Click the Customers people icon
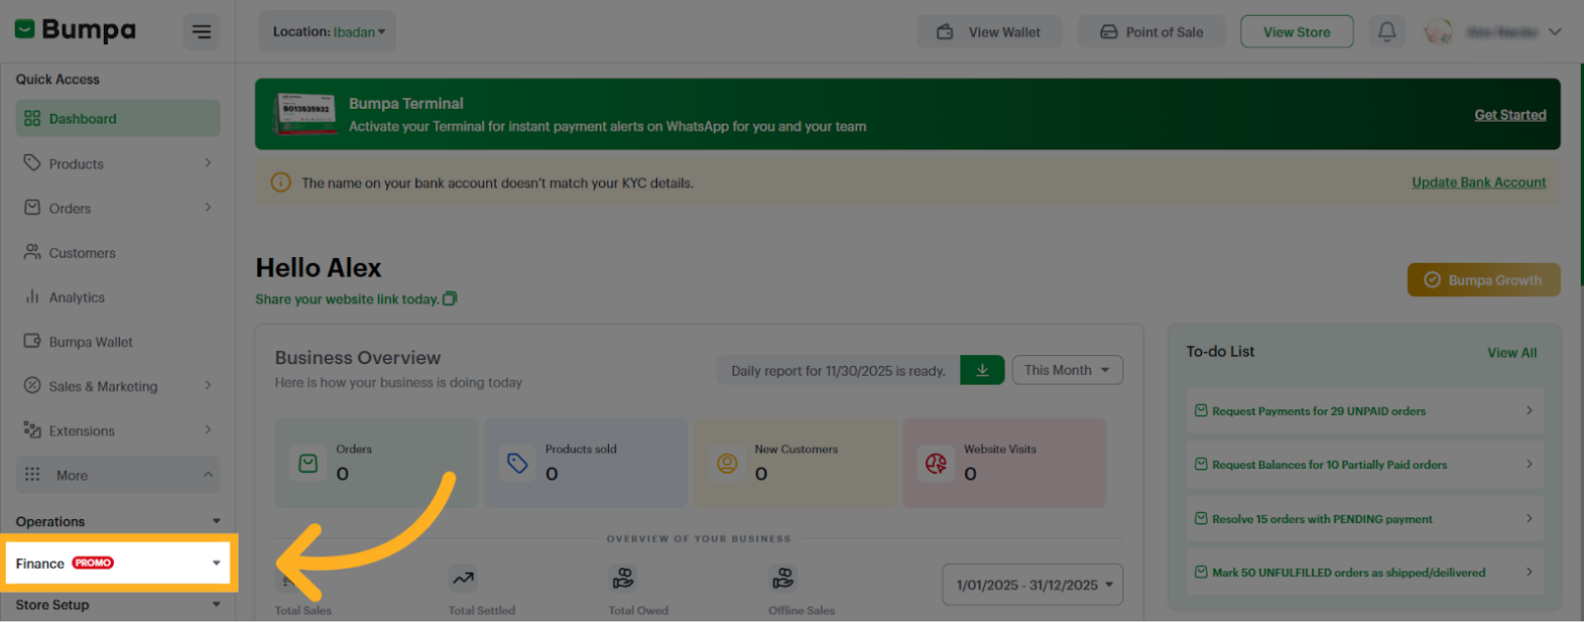Screen dimensions: 1584x622 [x=32, y=252]
